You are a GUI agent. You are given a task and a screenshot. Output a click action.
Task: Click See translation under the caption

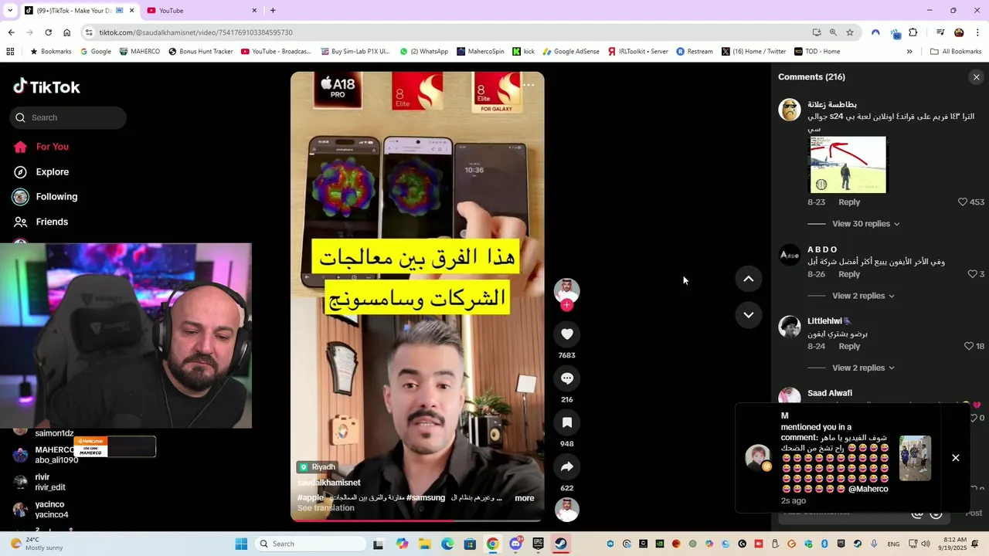(326, 508)
